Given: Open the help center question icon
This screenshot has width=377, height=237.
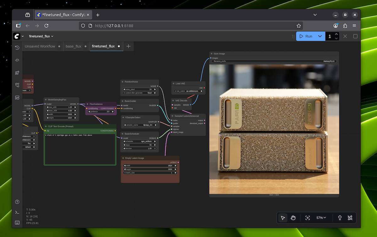Looking at the screenshot, I should (17, 202).
